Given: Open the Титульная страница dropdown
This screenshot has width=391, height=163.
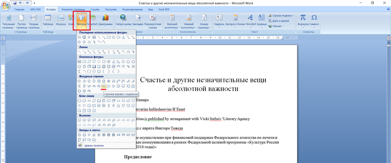Looking at the screenshot, I should click(x=9, y=22).
